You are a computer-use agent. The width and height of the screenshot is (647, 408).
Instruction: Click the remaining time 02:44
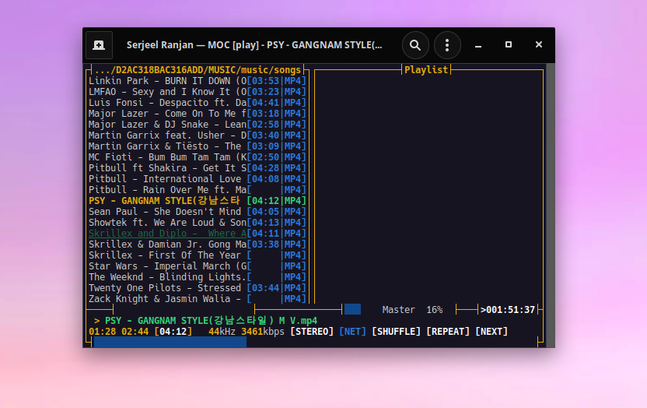(x=135, y=332)
